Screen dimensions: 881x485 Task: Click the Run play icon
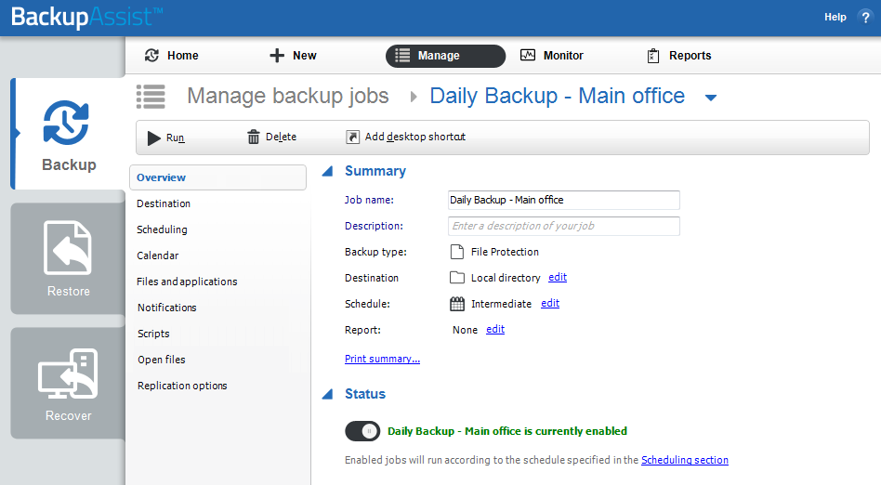(x=153, y=138)
